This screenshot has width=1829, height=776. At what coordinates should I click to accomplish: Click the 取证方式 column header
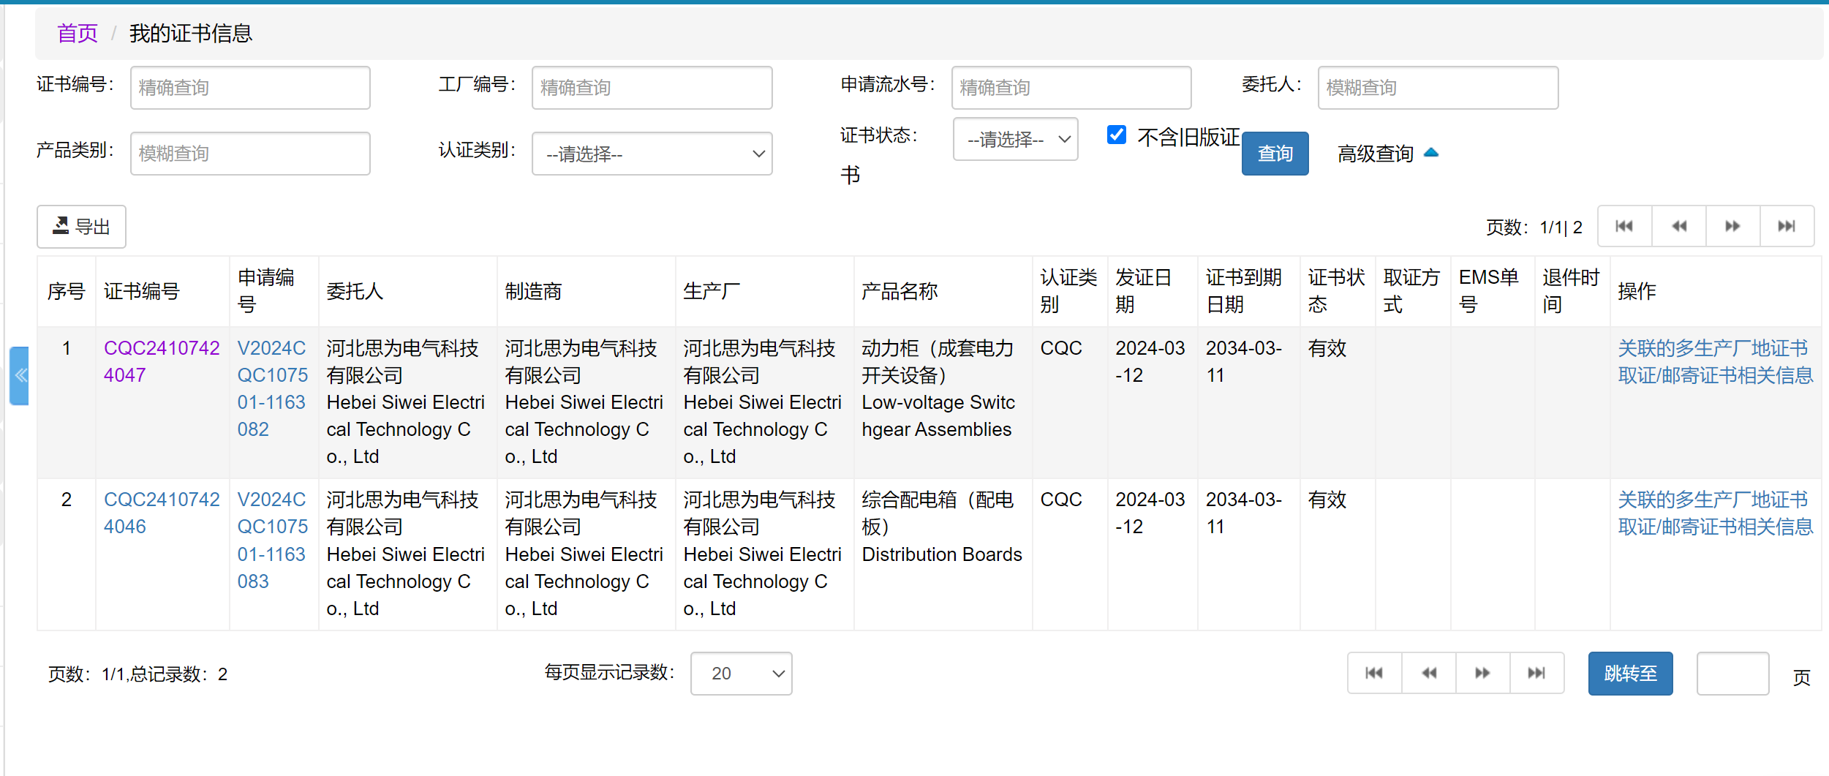[x=1411, y=290]
